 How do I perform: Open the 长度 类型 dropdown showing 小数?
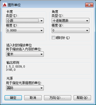[25, 21]
